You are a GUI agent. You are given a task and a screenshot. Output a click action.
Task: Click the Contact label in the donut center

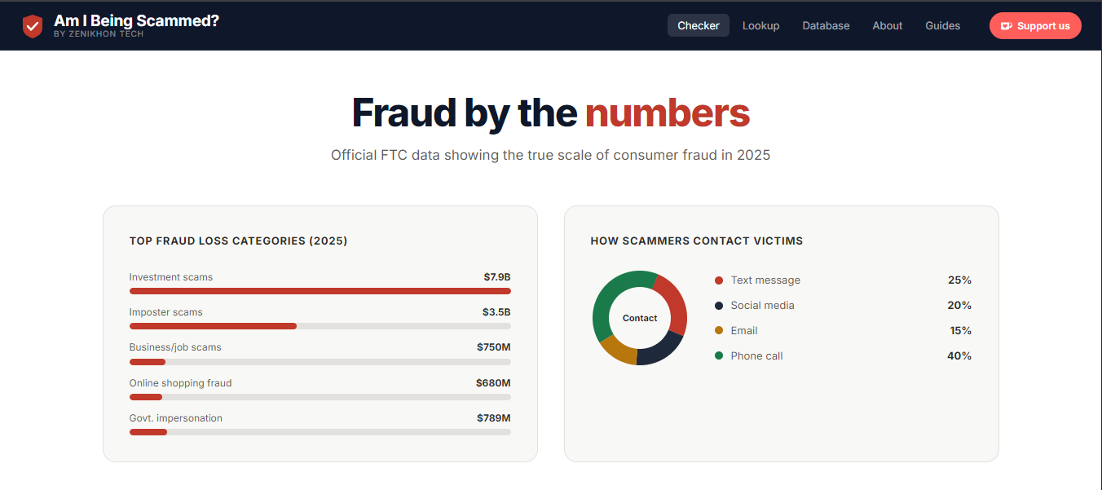640,318
